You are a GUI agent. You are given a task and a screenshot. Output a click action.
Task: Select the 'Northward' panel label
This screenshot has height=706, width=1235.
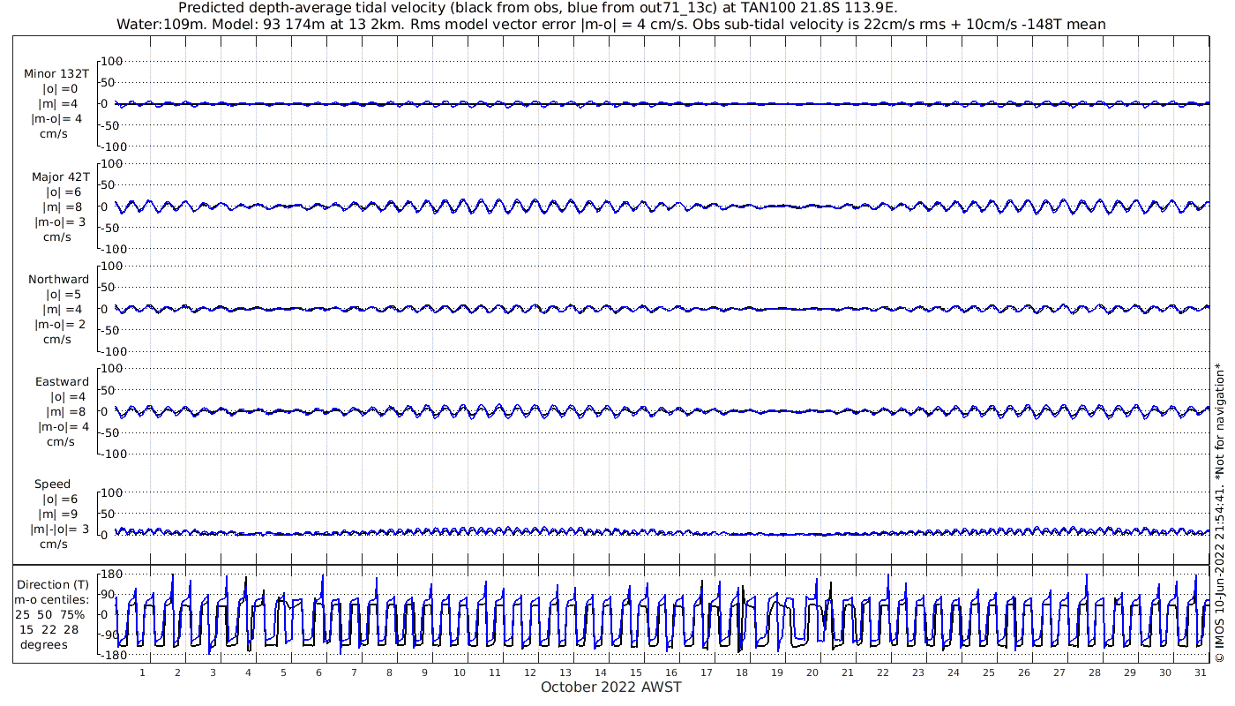click(59, 280)
